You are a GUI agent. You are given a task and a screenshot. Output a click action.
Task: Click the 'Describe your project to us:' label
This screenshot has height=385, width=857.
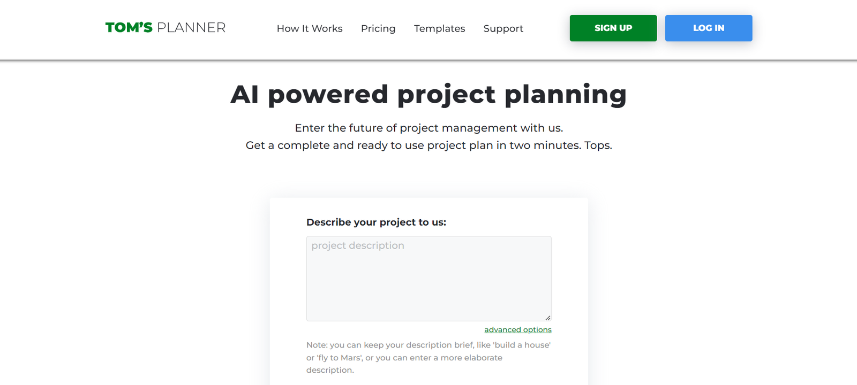pos(376,222)
